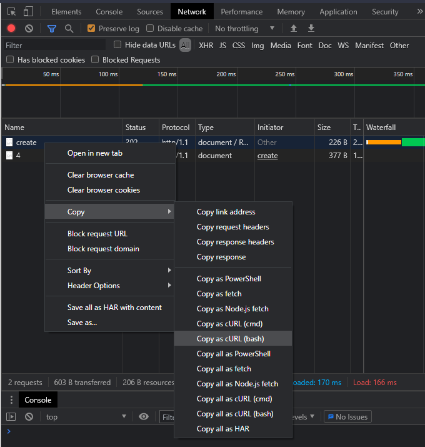Enable the Disable cache checkbox
This screenshot has height=447, width=425.
coord(150,28)
